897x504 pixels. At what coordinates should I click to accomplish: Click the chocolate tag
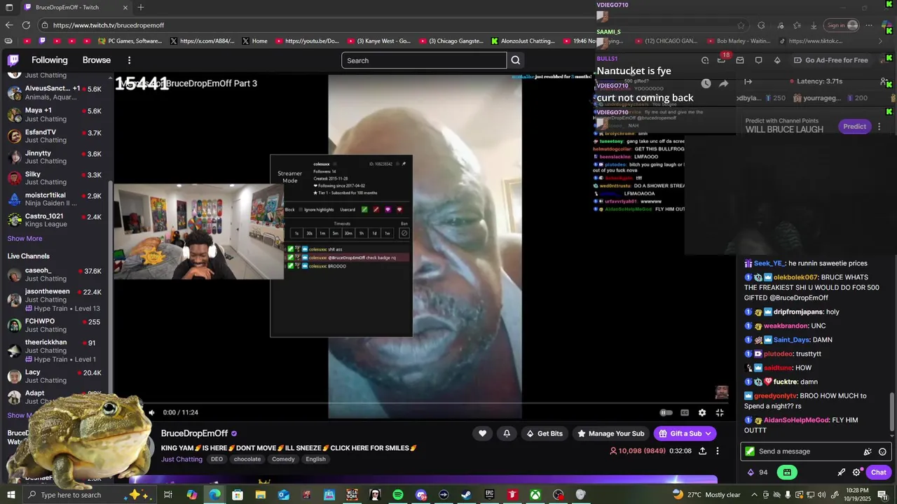point(247,459)
